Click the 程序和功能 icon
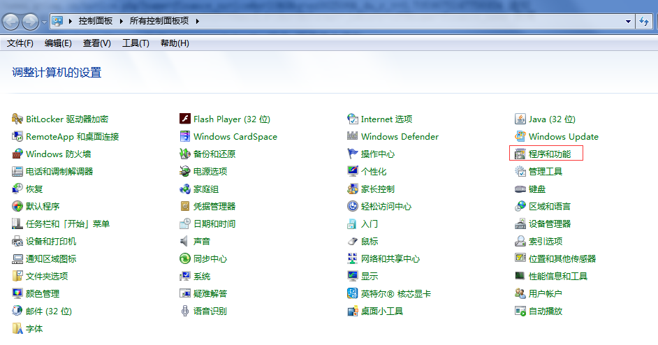 click(x=520, y=154)
